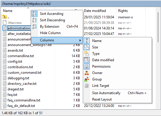Viewport: 161px width, 116px height.
Task: Click the 27/02/2025 10:04:47 date cell
Action: click(99, 34)
